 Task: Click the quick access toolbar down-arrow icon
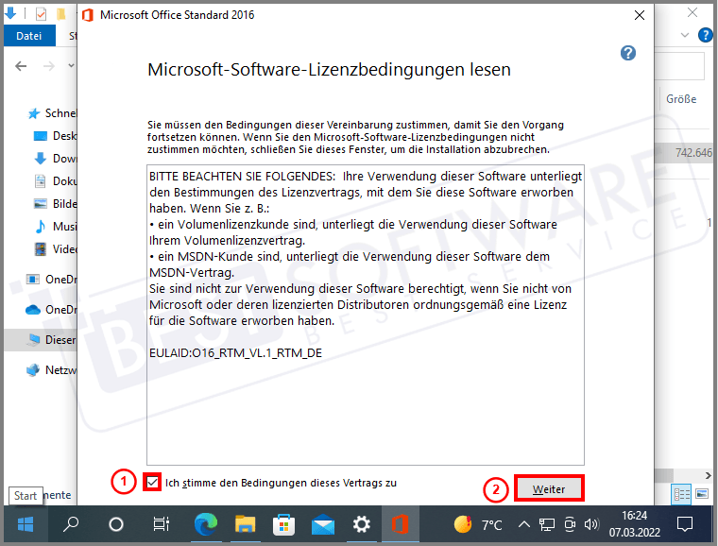(10, 13)
